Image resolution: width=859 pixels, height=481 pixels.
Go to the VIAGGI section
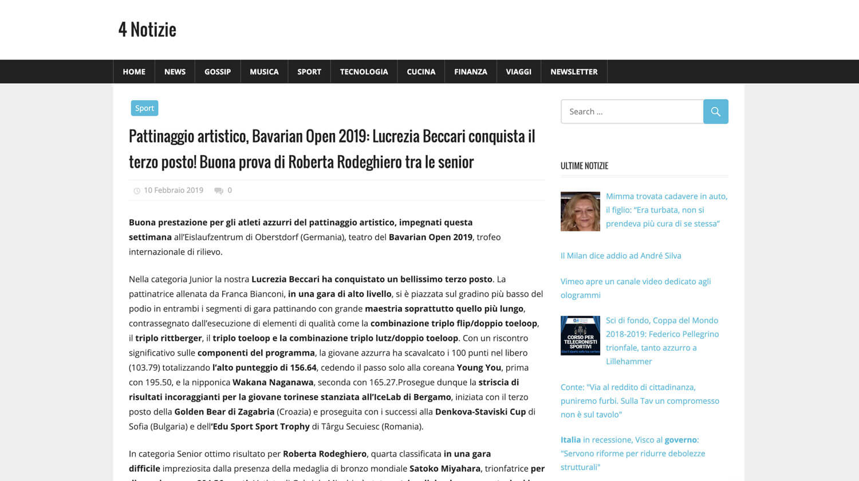point(519,72)
